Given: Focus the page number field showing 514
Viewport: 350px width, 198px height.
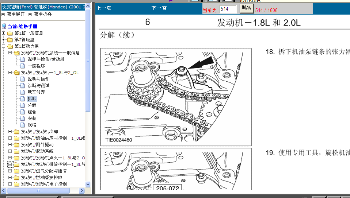Looking at the screenshot, I should pos(228,9).
